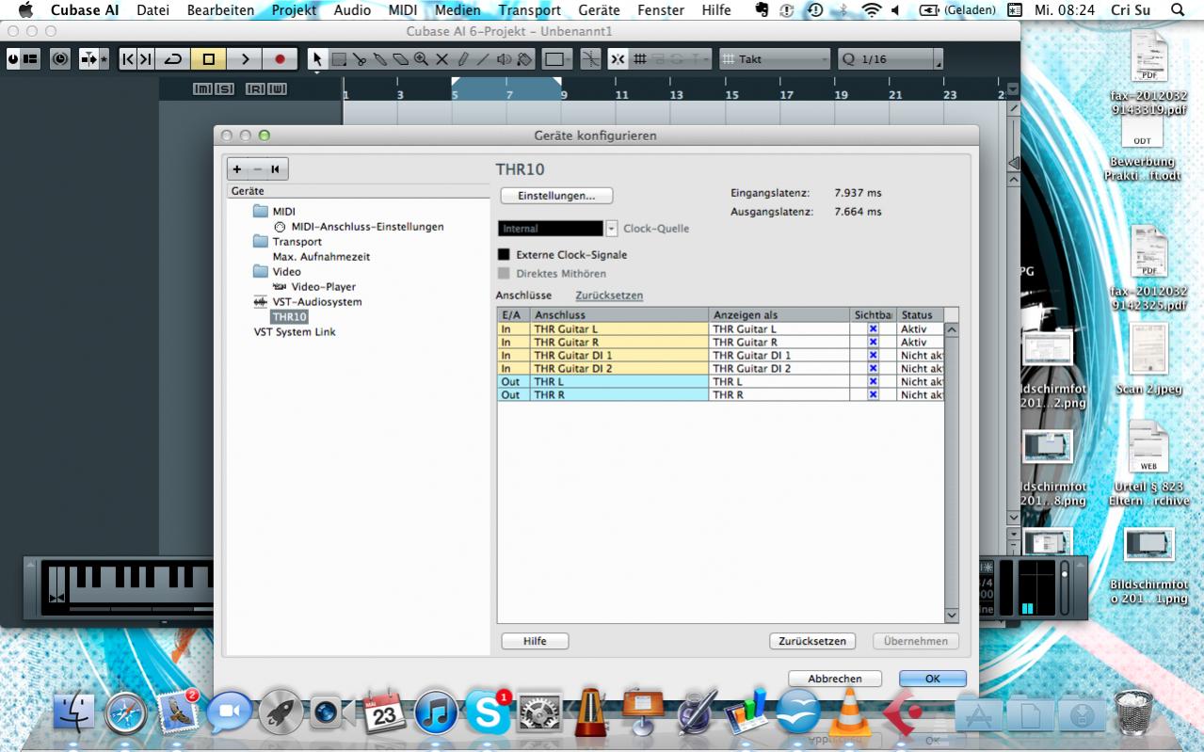This screenshot has width=1204, height=752.
Task: Open the part color selector dropdown
Action: tap(555, 58)
